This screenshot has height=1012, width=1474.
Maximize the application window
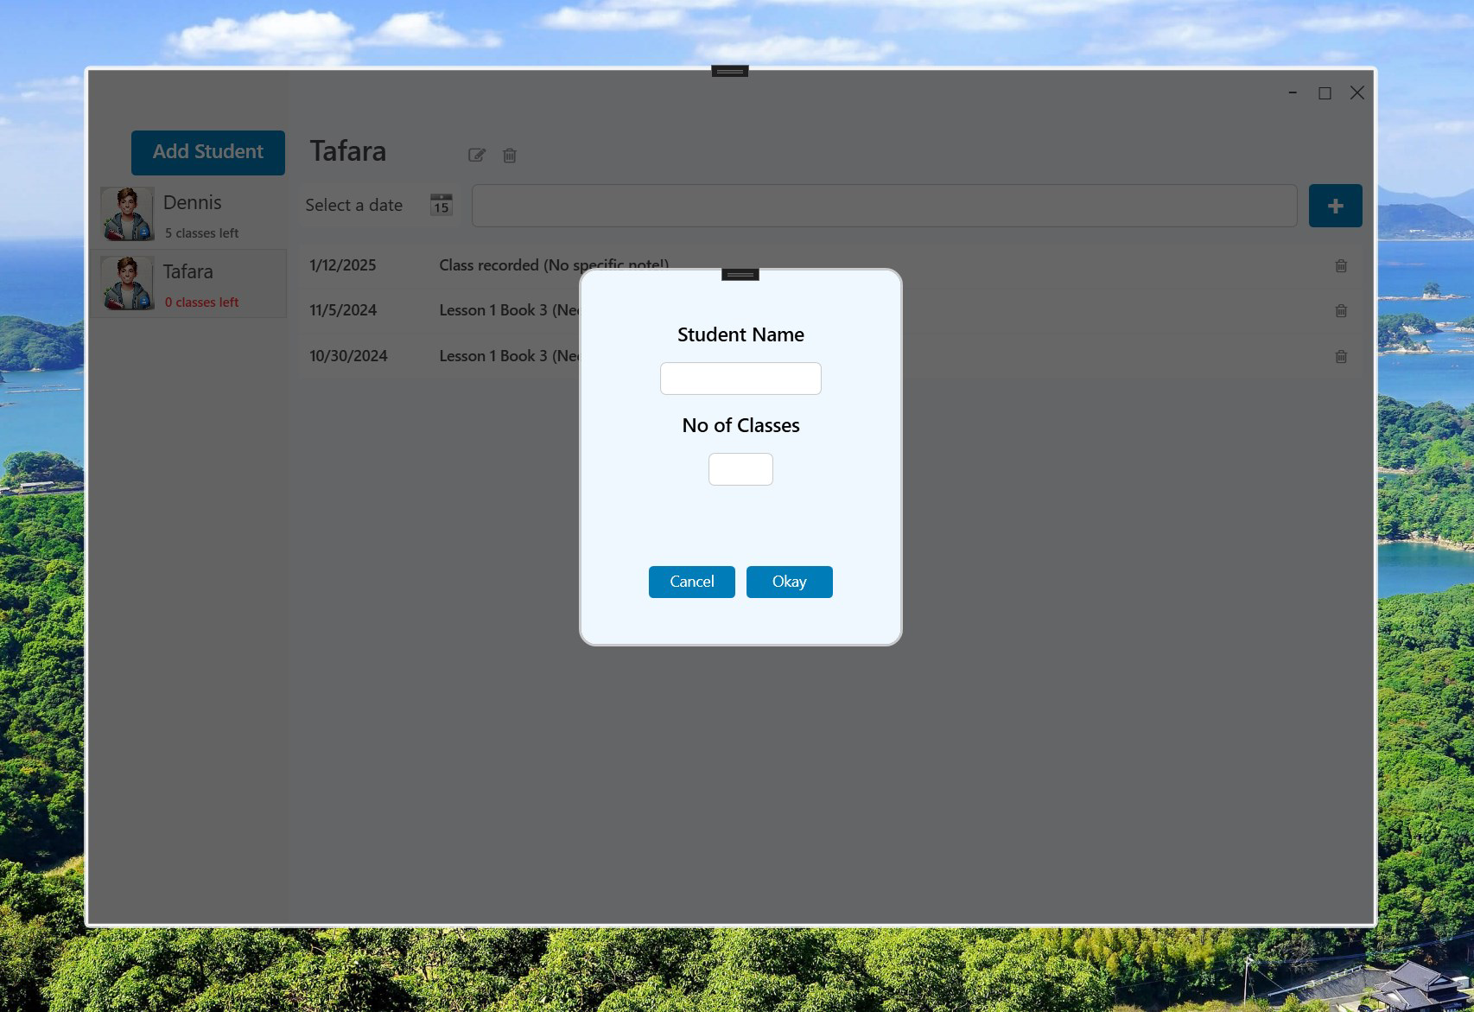point(1325,93)
